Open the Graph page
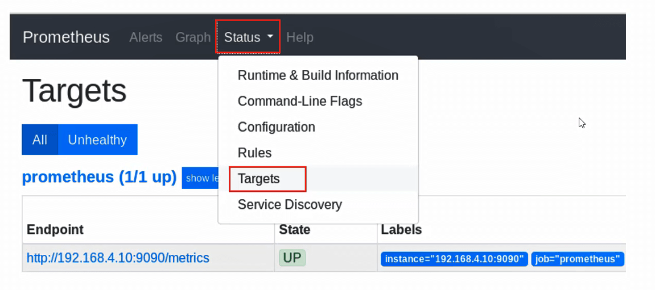The width and height of the screenshot is (655, 290). click(193, 37)
